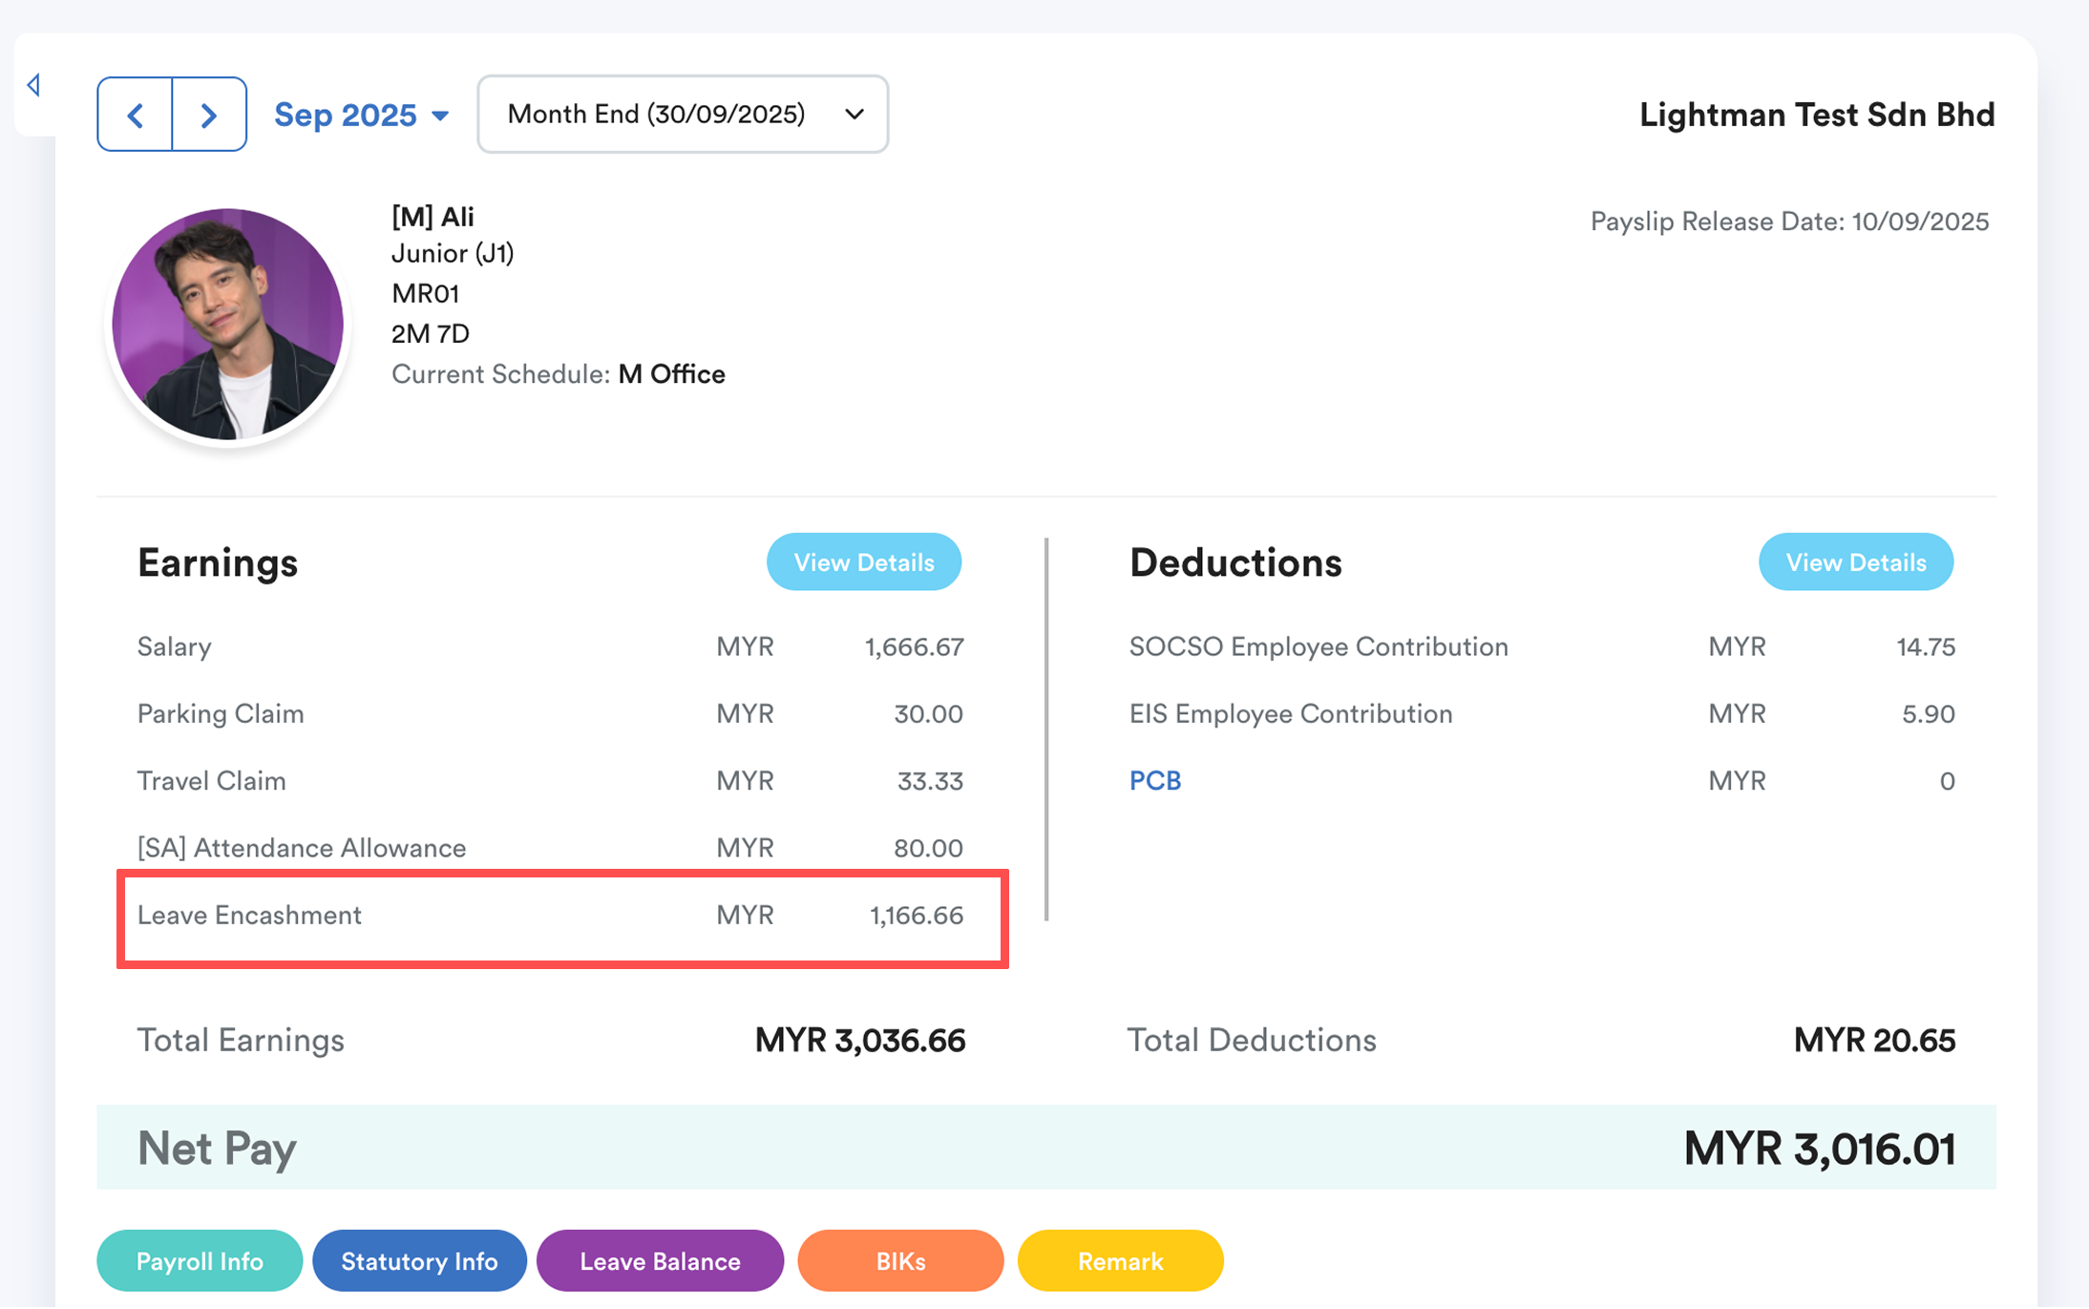
Task: Open the Sep 2025 month picker
Action: pos(360,115)
